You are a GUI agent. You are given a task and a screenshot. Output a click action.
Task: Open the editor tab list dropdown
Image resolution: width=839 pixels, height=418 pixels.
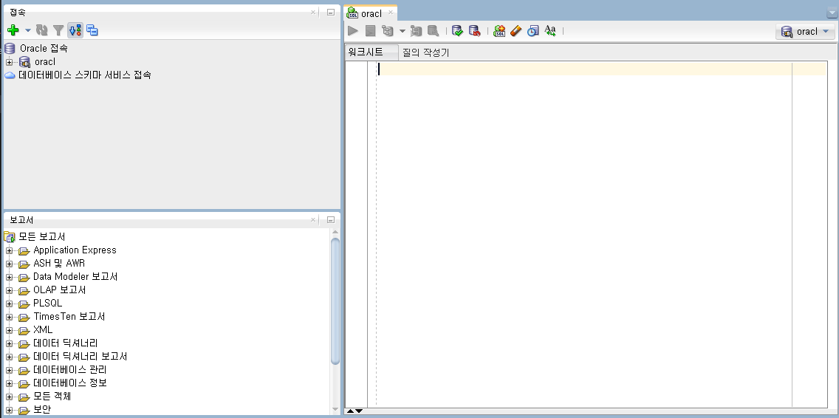(832, 13)
